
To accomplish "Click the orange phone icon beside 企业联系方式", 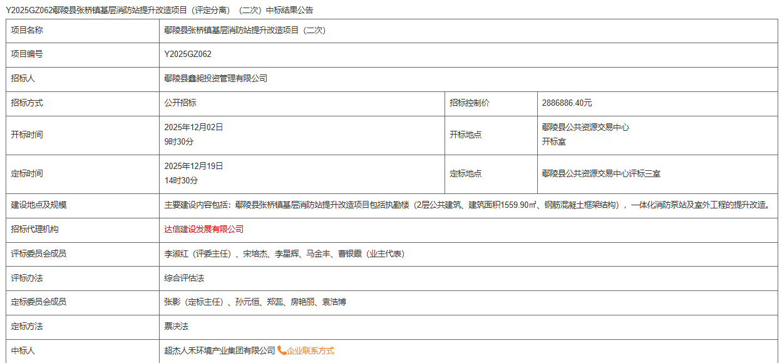I will point(282,350).
